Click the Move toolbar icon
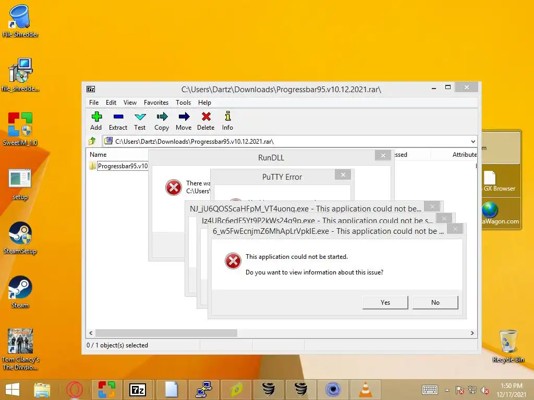Screen dimensions: 534x400 184,121
